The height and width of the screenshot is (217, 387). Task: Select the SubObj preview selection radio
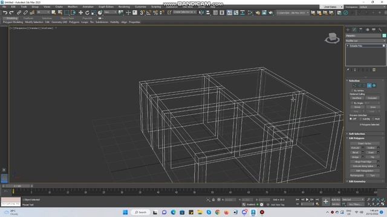click(360, 119)
